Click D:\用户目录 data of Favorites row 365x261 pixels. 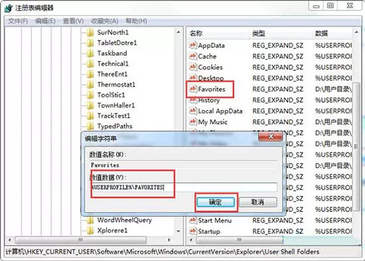point(333,89)
